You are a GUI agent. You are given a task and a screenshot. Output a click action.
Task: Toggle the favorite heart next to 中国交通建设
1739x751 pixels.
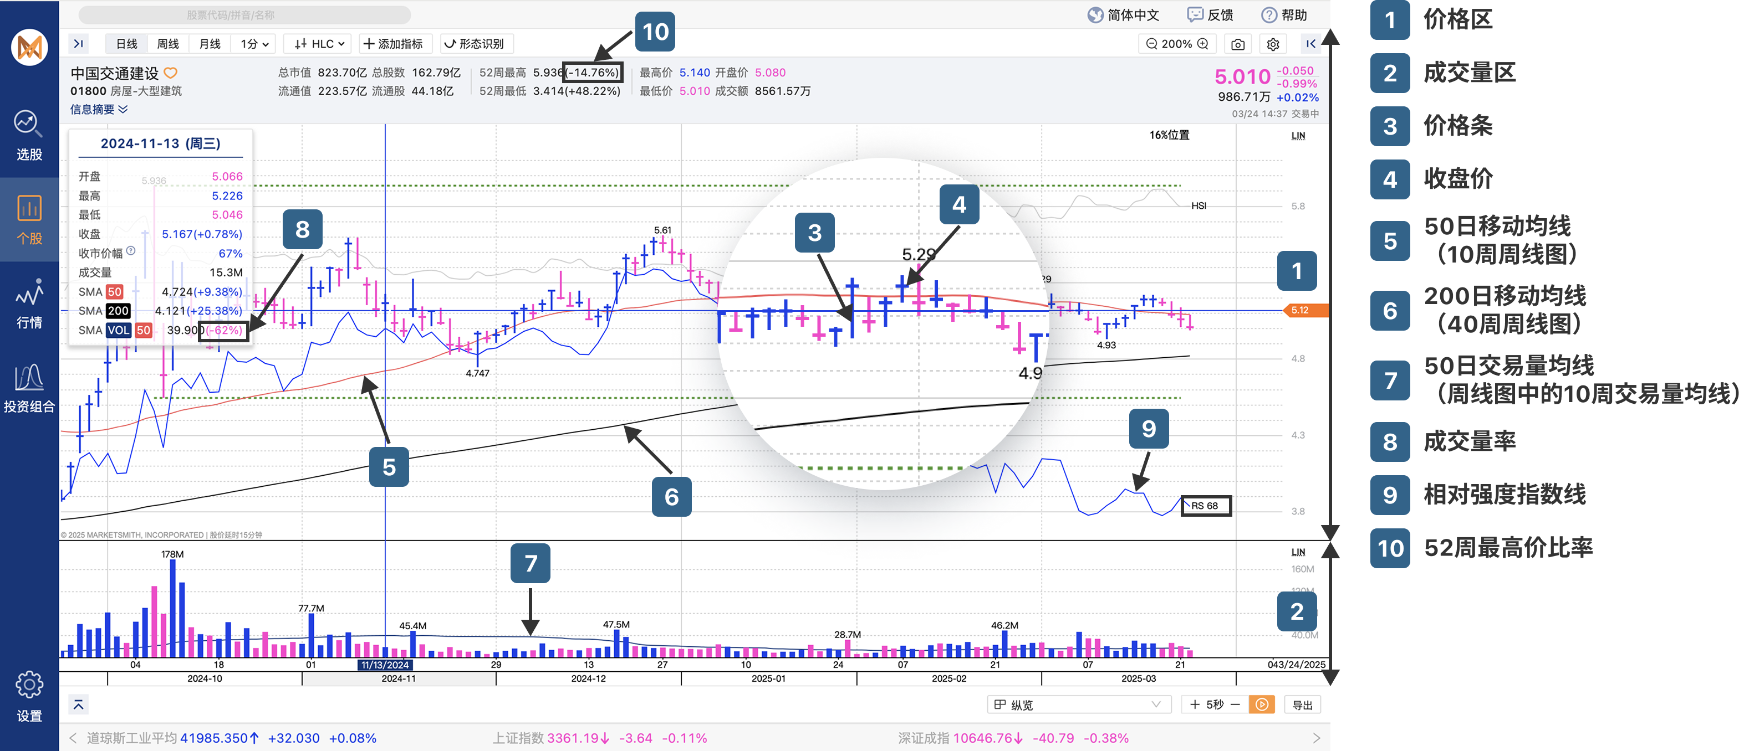(x=171, y=73)
